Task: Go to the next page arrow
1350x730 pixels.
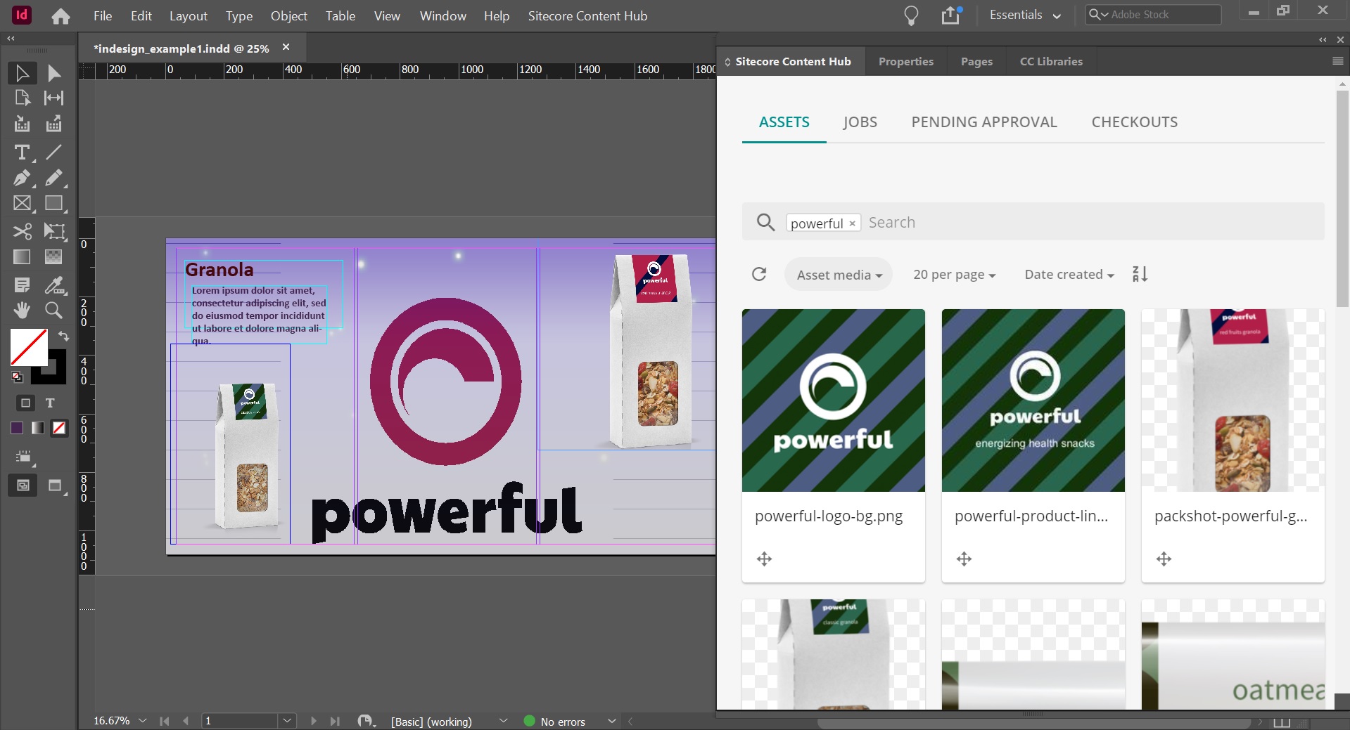Action: click(x=313, y=721)
